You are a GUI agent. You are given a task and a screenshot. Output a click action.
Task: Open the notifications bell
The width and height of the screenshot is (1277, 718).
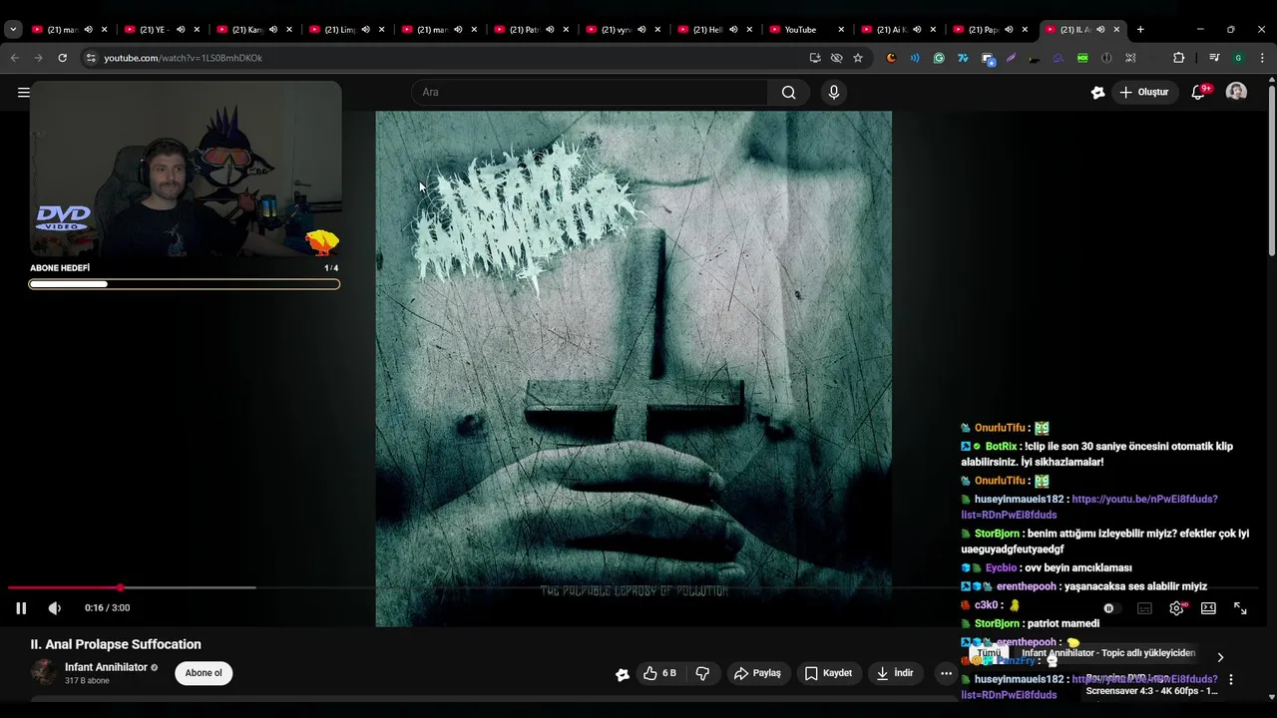(x=1198, y=93)
